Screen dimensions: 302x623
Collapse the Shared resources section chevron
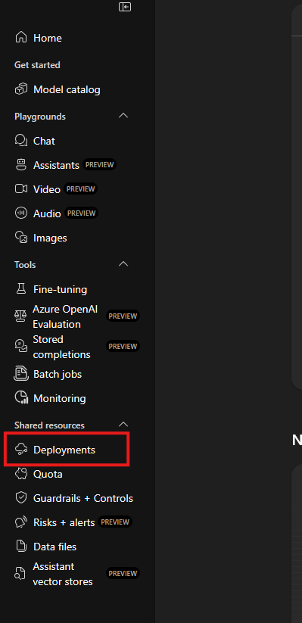[123, 425]
